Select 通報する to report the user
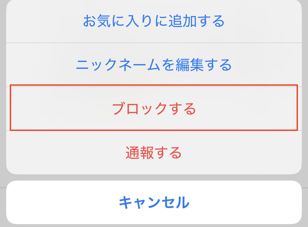Screen dimensions: 308x227 [154, 153]
